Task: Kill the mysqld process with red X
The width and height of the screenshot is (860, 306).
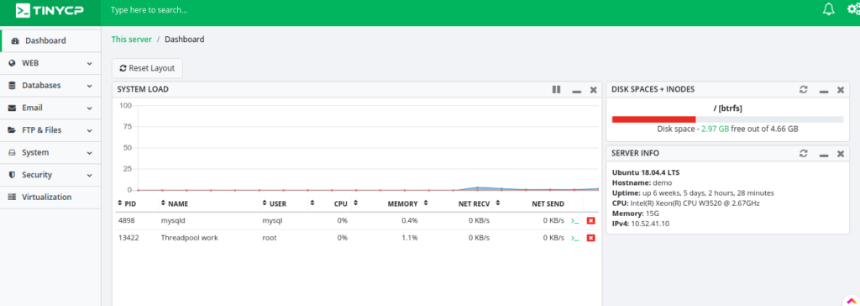Action: pos(590,221)
